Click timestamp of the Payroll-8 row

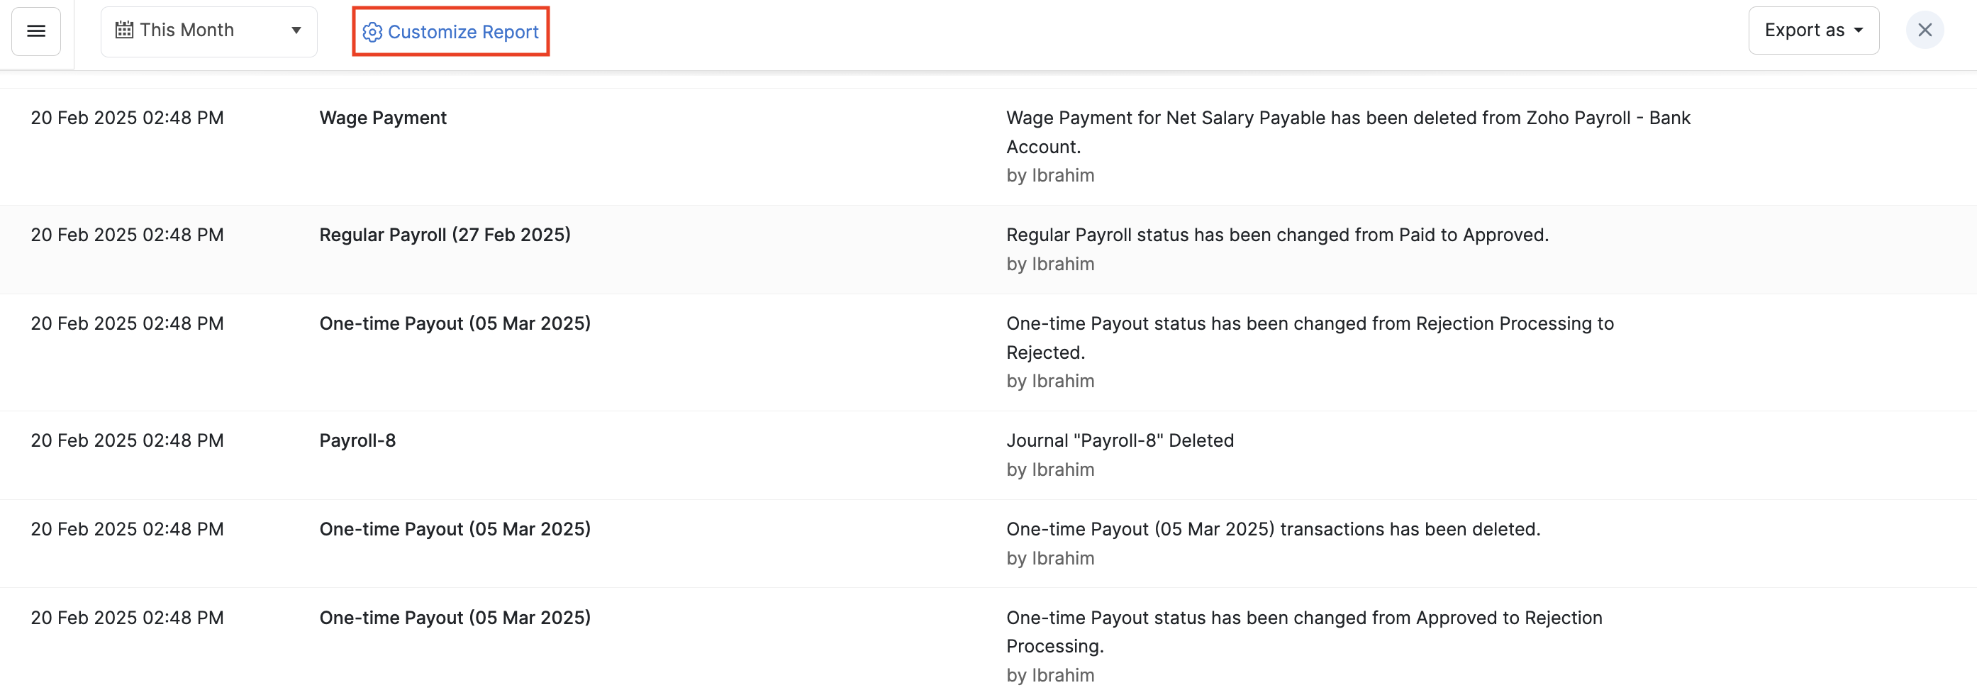coord(128,441)
